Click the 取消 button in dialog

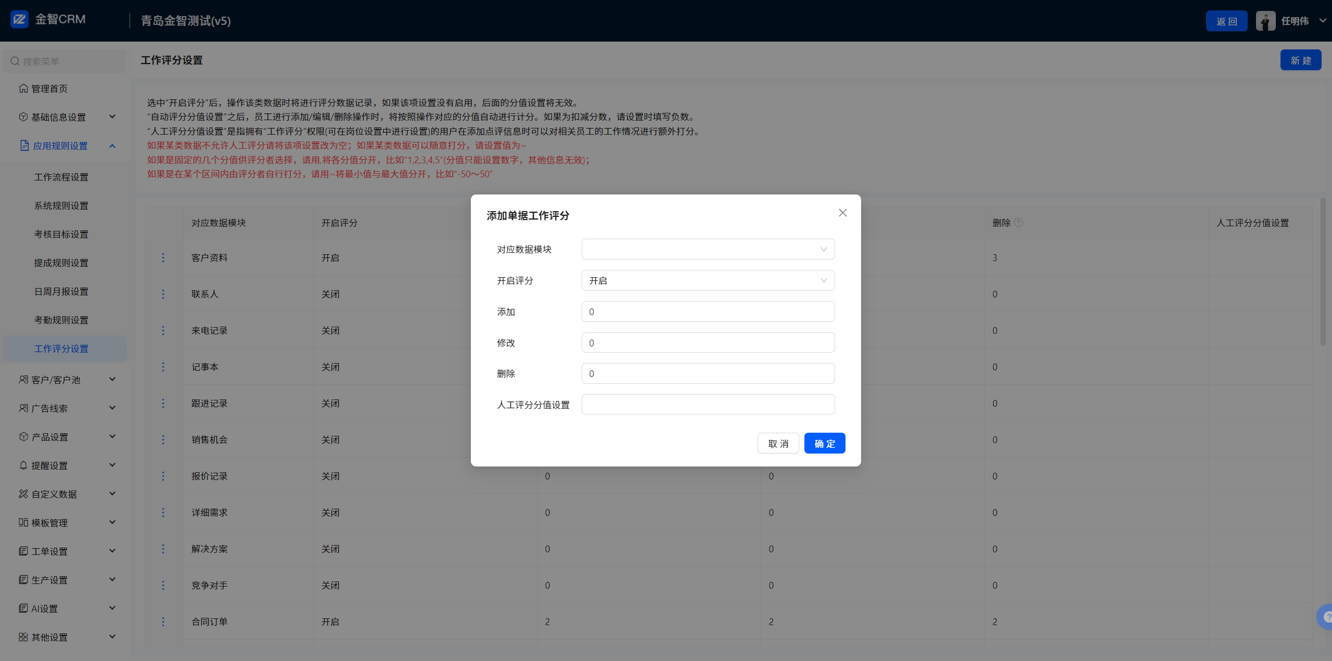pyautogui.click(x=778, y=443)
